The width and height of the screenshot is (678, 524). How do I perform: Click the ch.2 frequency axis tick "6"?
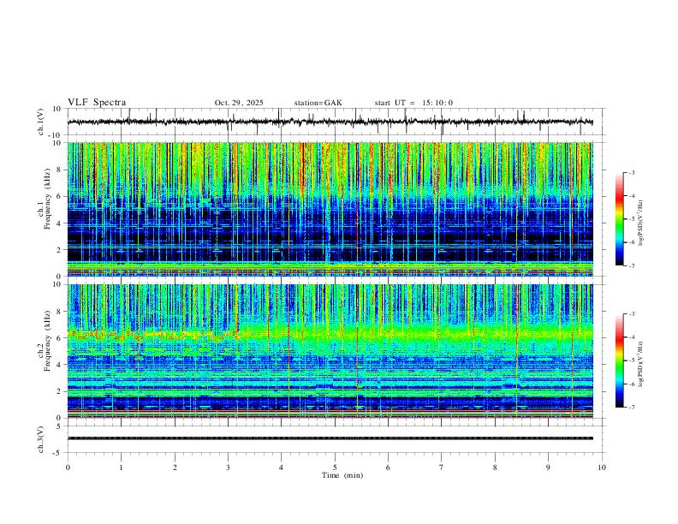pyautogui.click(x=59, y=338)
